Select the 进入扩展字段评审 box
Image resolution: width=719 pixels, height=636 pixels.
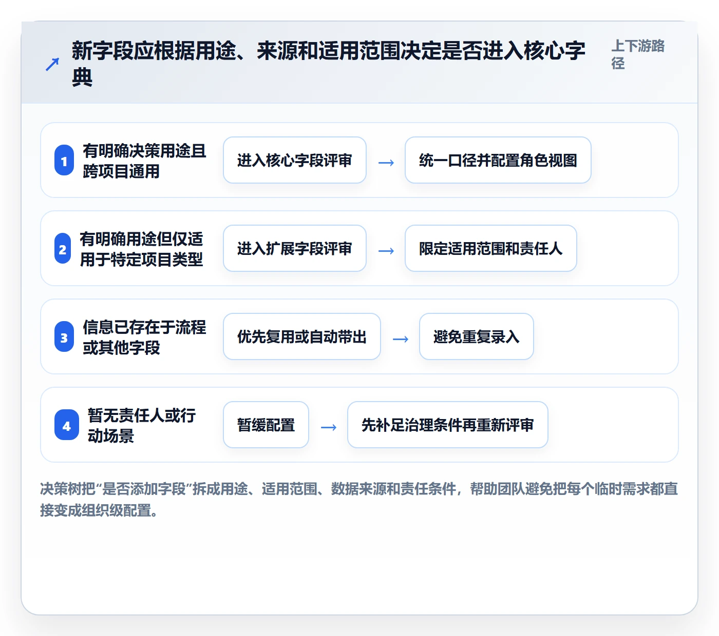point(295,248)
